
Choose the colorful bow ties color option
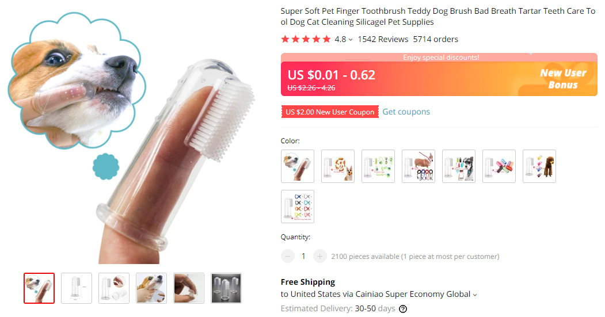[298, 207]
